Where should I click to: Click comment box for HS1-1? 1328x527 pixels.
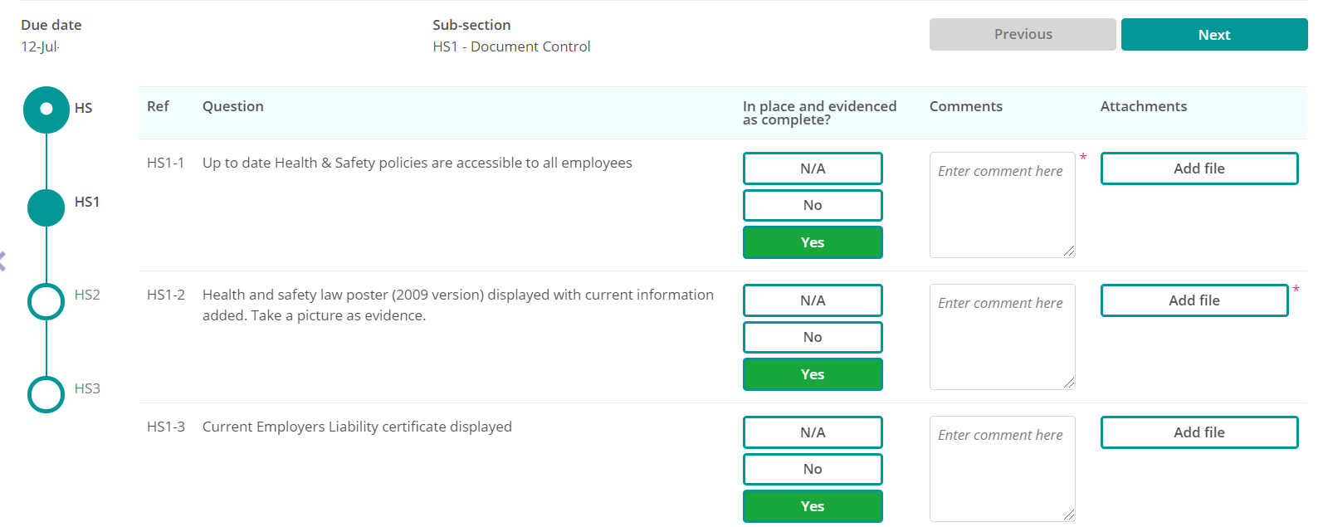click(1002, 205)
